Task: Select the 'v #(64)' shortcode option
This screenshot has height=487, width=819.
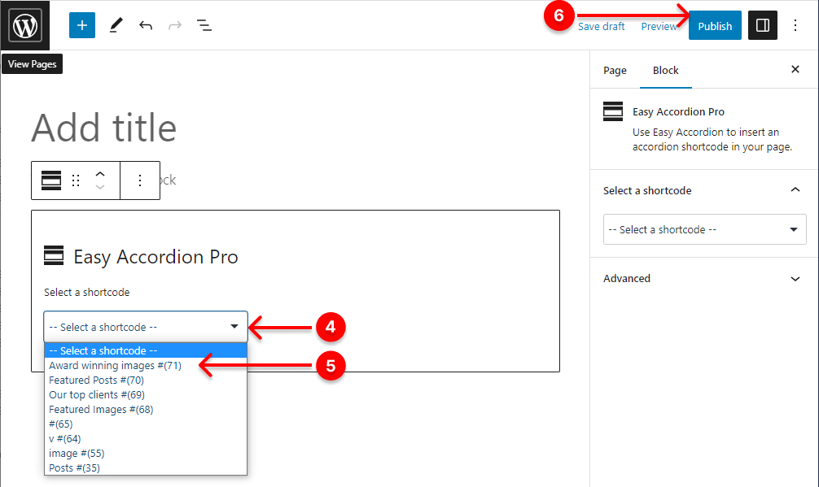Action: click(x=146, y=438)
